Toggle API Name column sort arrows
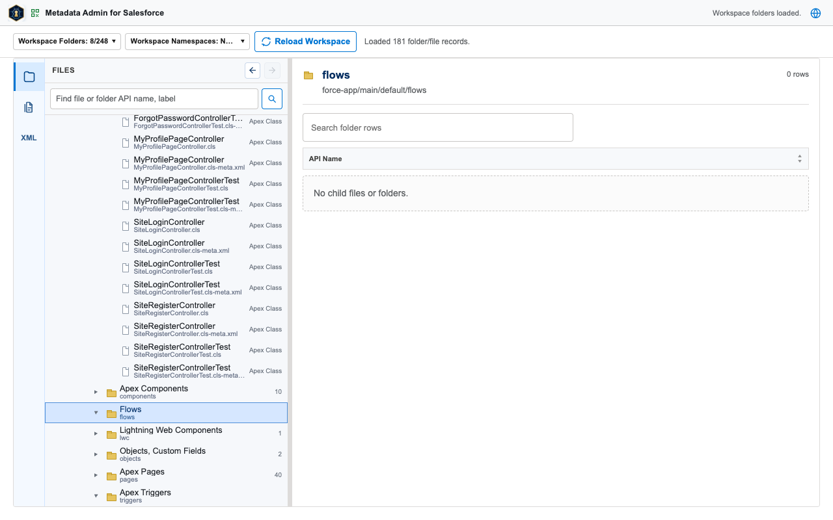The image size is (833, 520). 800,159
